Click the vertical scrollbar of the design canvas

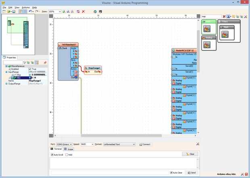[x=198, y=51]
